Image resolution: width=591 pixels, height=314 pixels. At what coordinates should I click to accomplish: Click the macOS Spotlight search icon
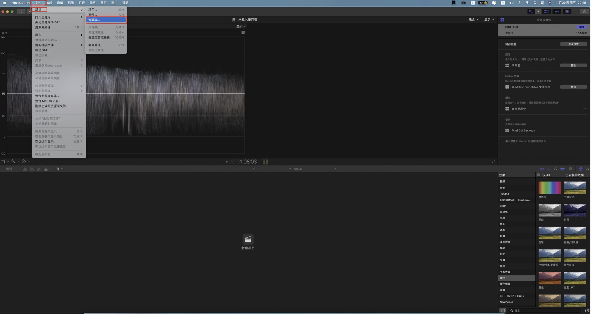pyautogui.click(x=535, y=3)
